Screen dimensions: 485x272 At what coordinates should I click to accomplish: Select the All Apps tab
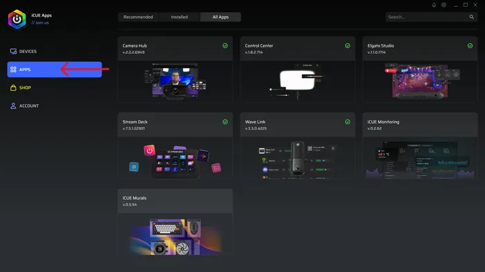pos(220,17)
